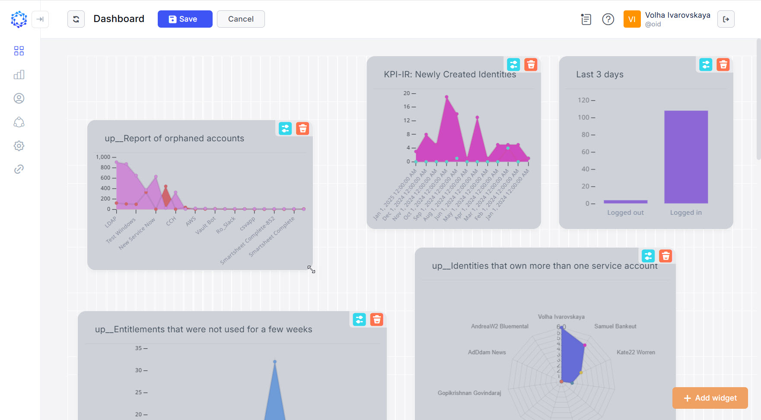Image resolution: width=761 pixels, height=420 pixels.
Task: Click the Add widget button
Action: (x=710, y=398)
